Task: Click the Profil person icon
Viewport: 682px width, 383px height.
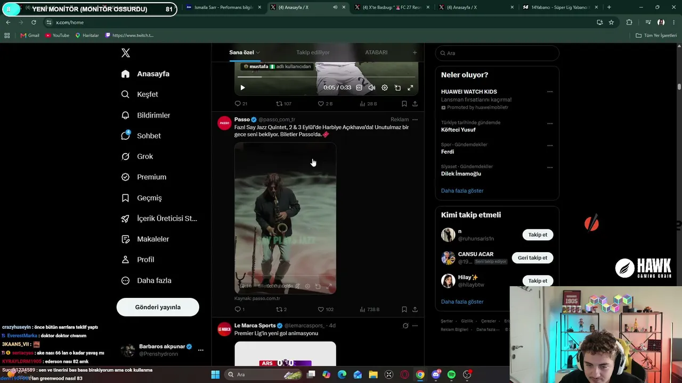Action: point(125,260)
